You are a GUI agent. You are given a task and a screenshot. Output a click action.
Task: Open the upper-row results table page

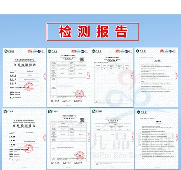tap(112, 77)
